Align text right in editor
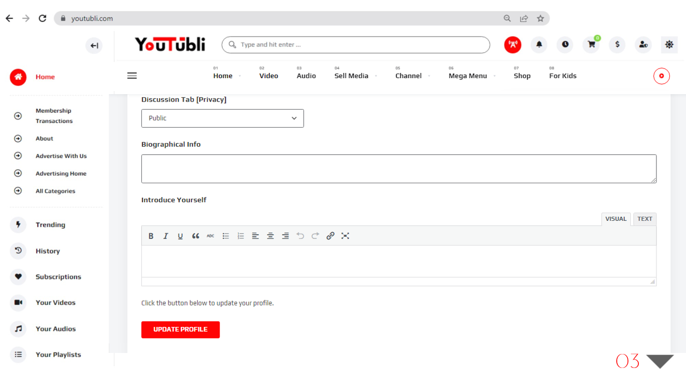The image size is (686, 382). click(x=285, y=236)
